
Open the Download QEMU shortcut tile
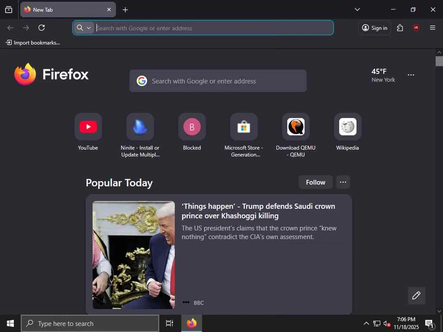tap(296, 127)
